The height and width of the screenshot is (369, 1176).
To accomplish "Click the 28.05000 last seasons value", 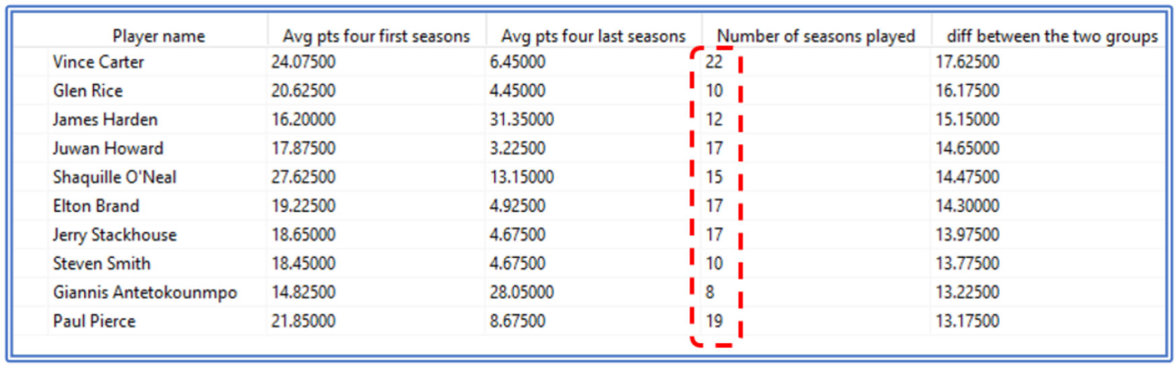I will point(521,292).
